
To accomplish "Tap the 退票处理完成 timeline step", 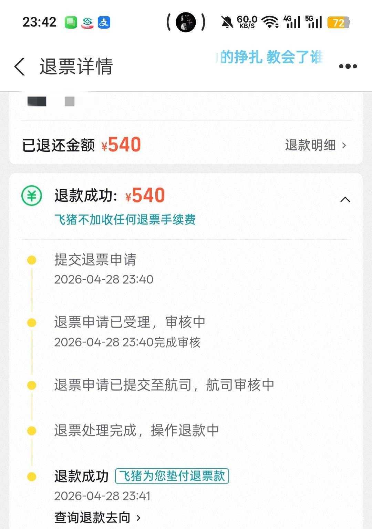I will tap(136, 430).
